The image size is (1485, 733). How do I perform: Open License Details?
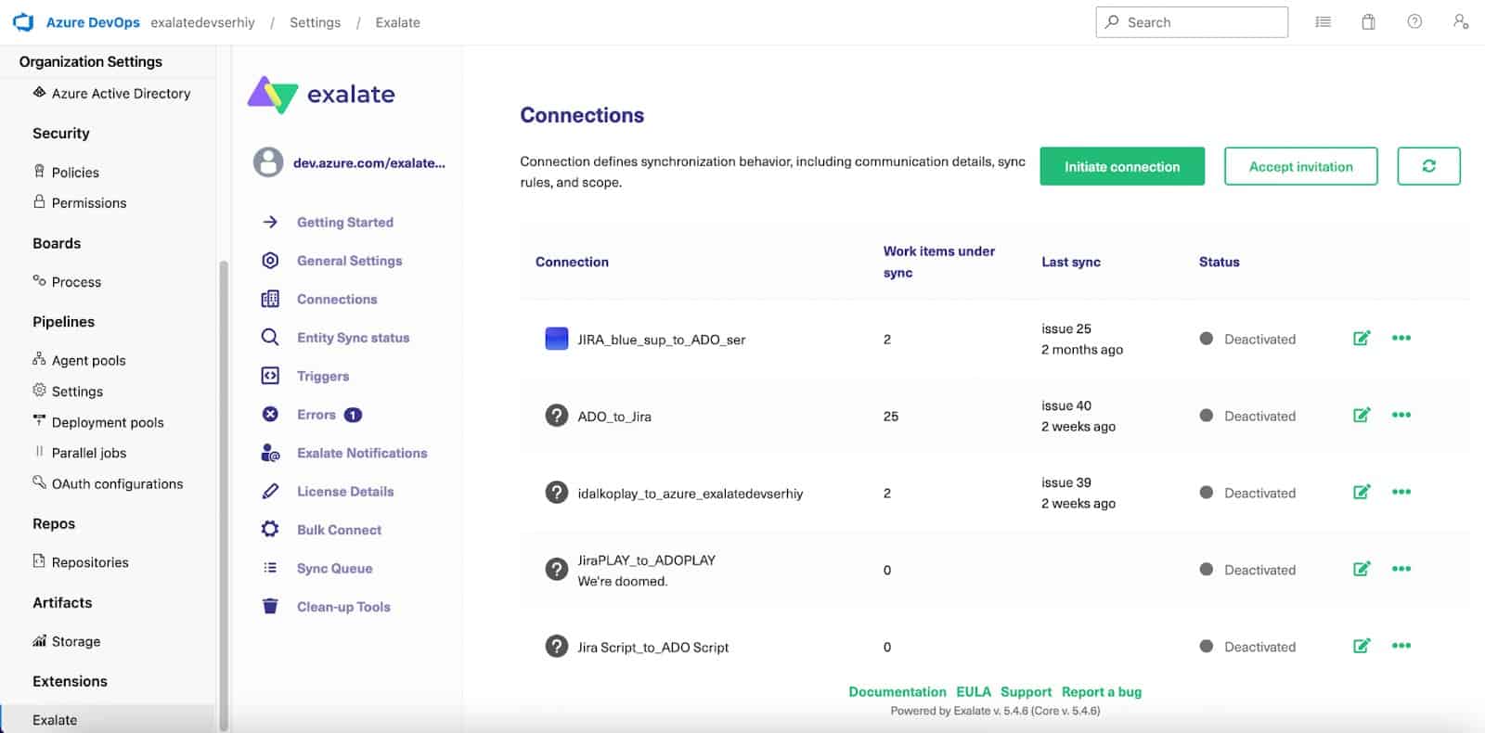point(345,492)
